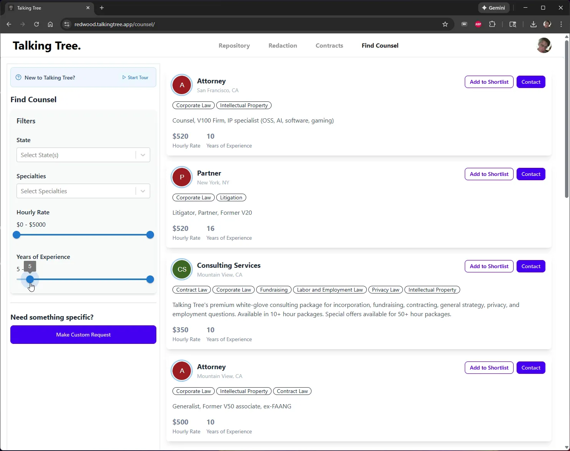Screen dimensions: 570x451
Task: Click the Talking Tree logo
Action: [47, 46]
